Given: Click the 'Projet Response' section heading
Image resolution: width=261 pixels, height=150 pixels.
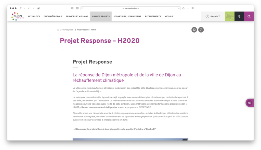Looking at the screenshot, I should (92, 62).
